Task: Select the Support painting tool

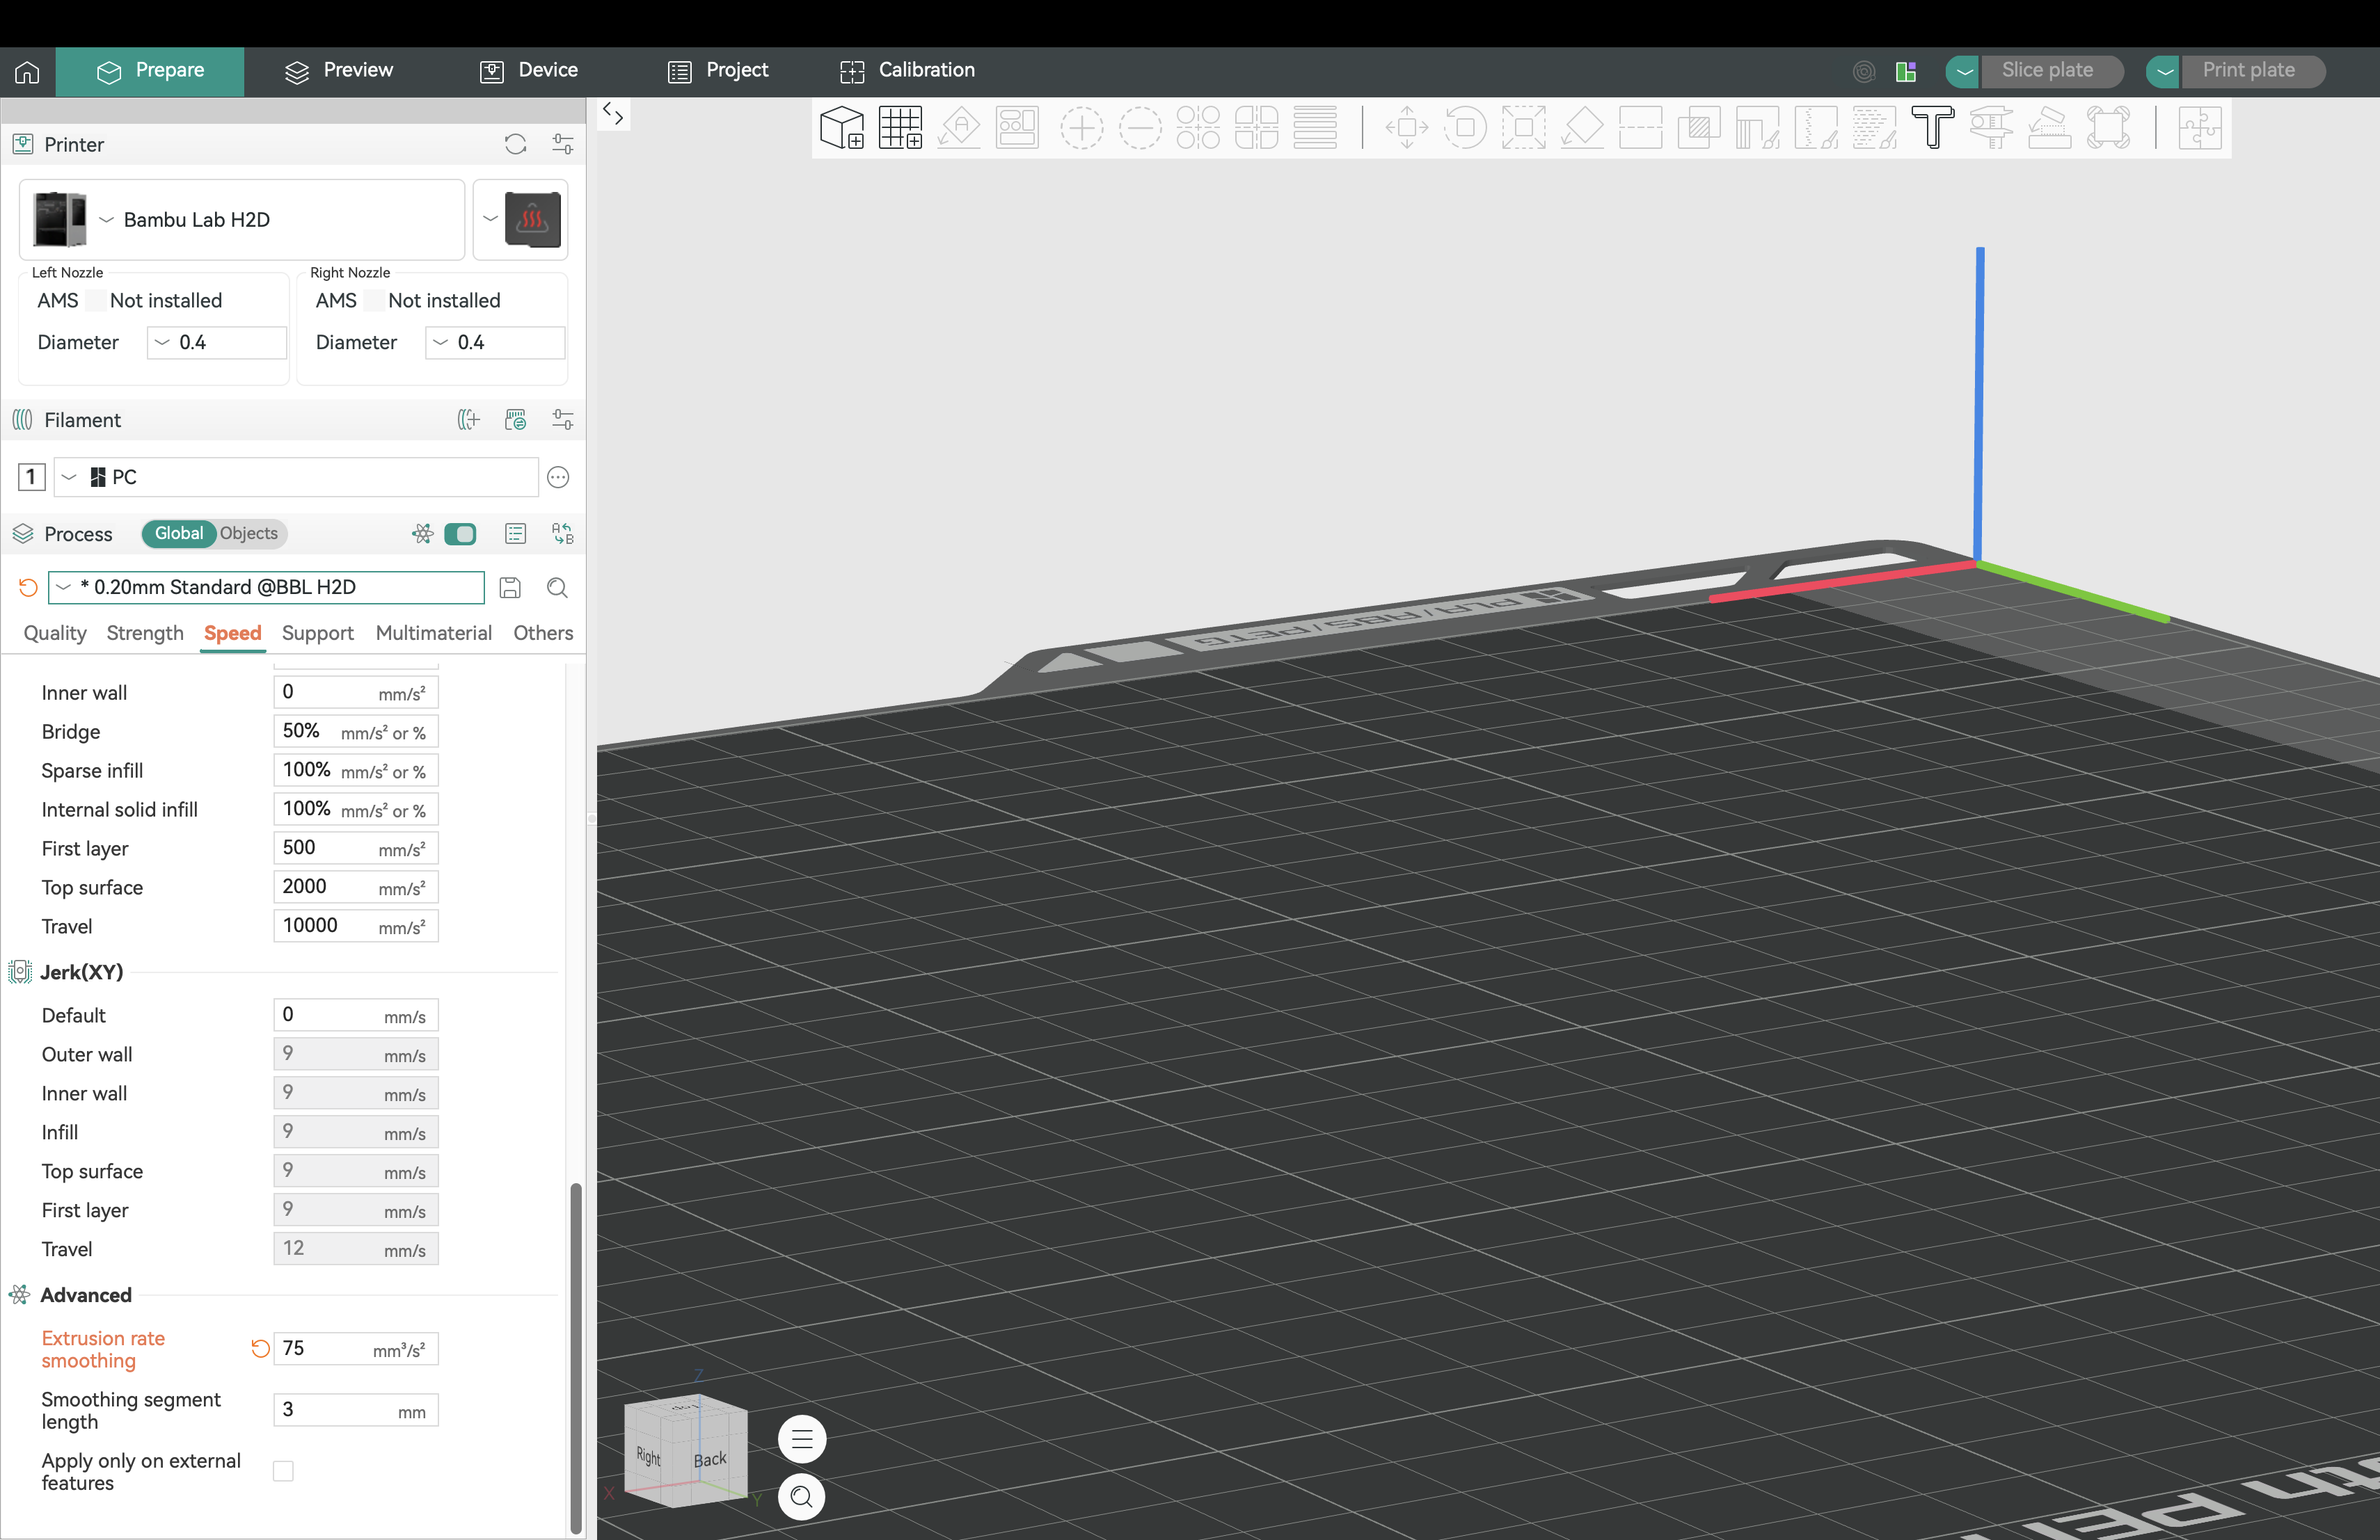Action: 1757,128
